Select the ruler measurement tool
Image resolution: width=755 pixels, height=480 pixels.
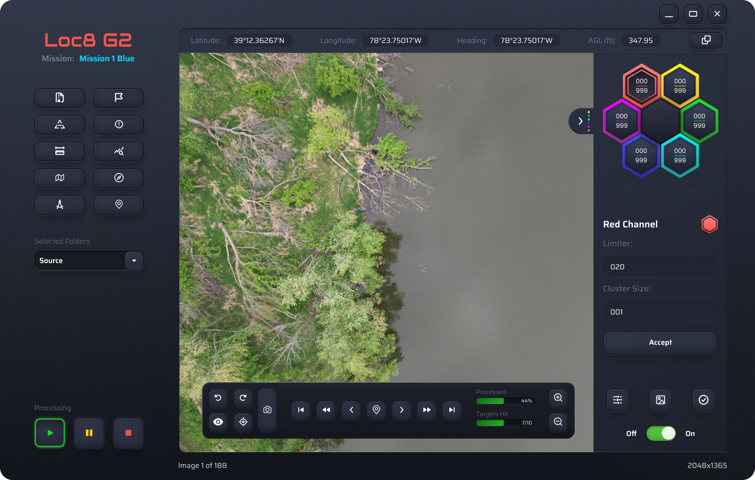coord(60,151)
